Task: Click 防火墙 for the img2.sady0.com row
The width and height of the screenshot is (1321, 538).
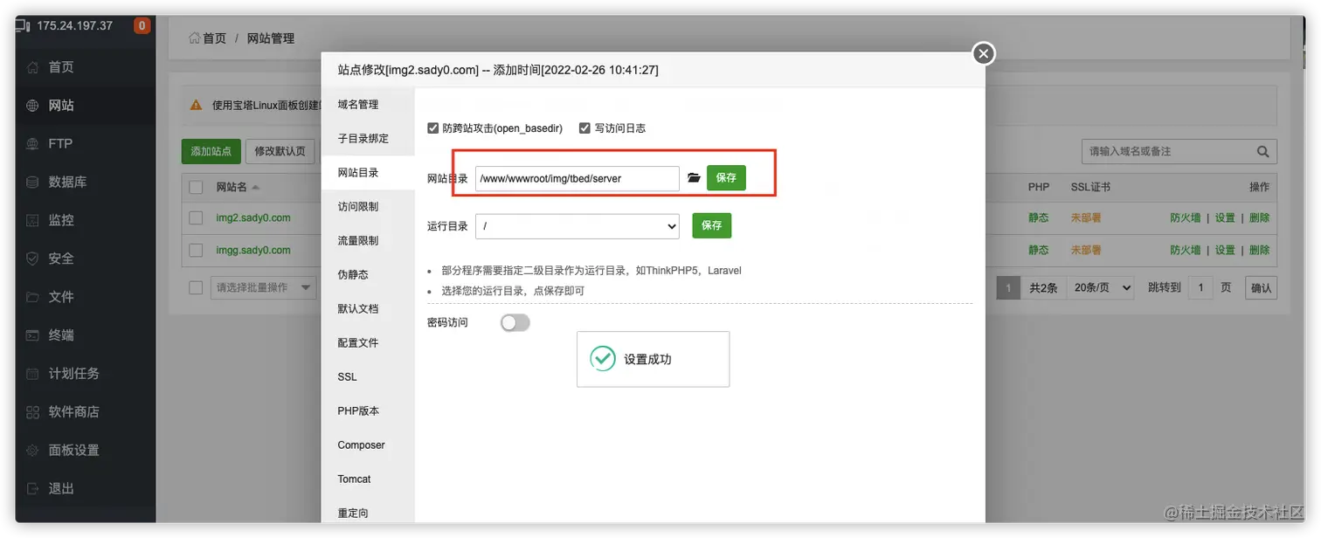Action: (1186, 218)
